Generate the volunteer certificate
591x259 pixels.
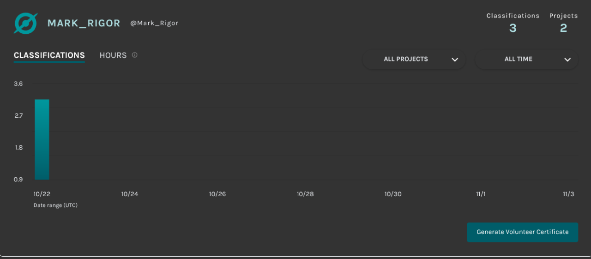pyautogui.click(x=522, y=232)
